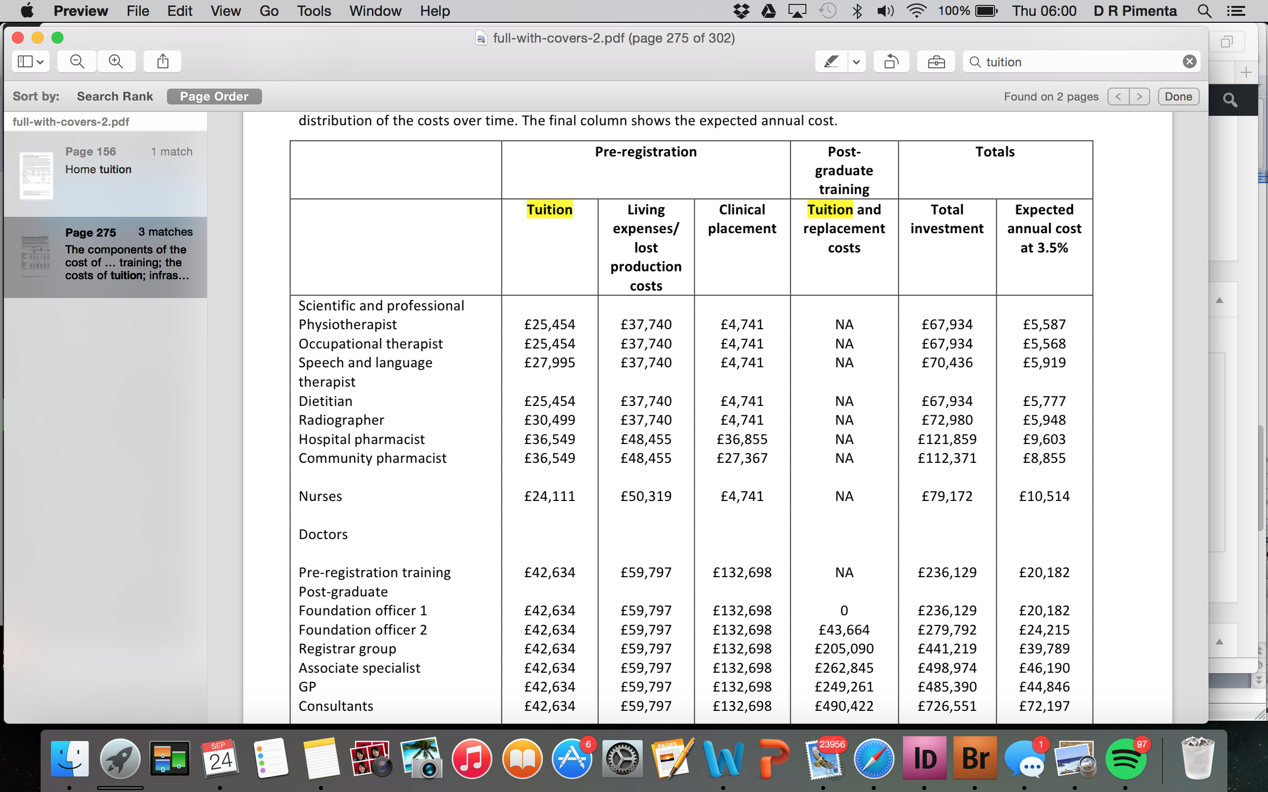
Task: Sort results by Page Order
Action: tap(214, 97)
